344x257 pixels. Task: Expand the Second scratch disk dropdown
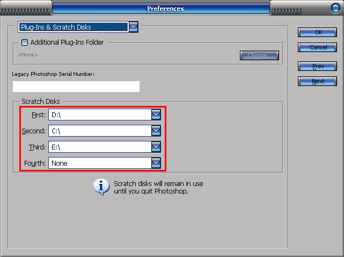tap(105, 131)
